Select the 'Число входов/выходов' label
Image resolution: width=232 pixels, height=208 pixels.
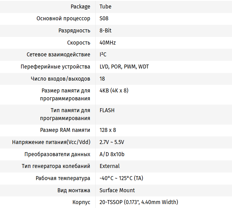coord(60,79)
